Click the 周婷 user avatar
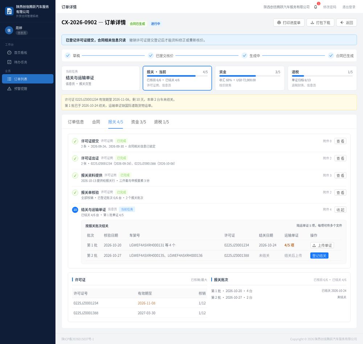 [9, 31]
